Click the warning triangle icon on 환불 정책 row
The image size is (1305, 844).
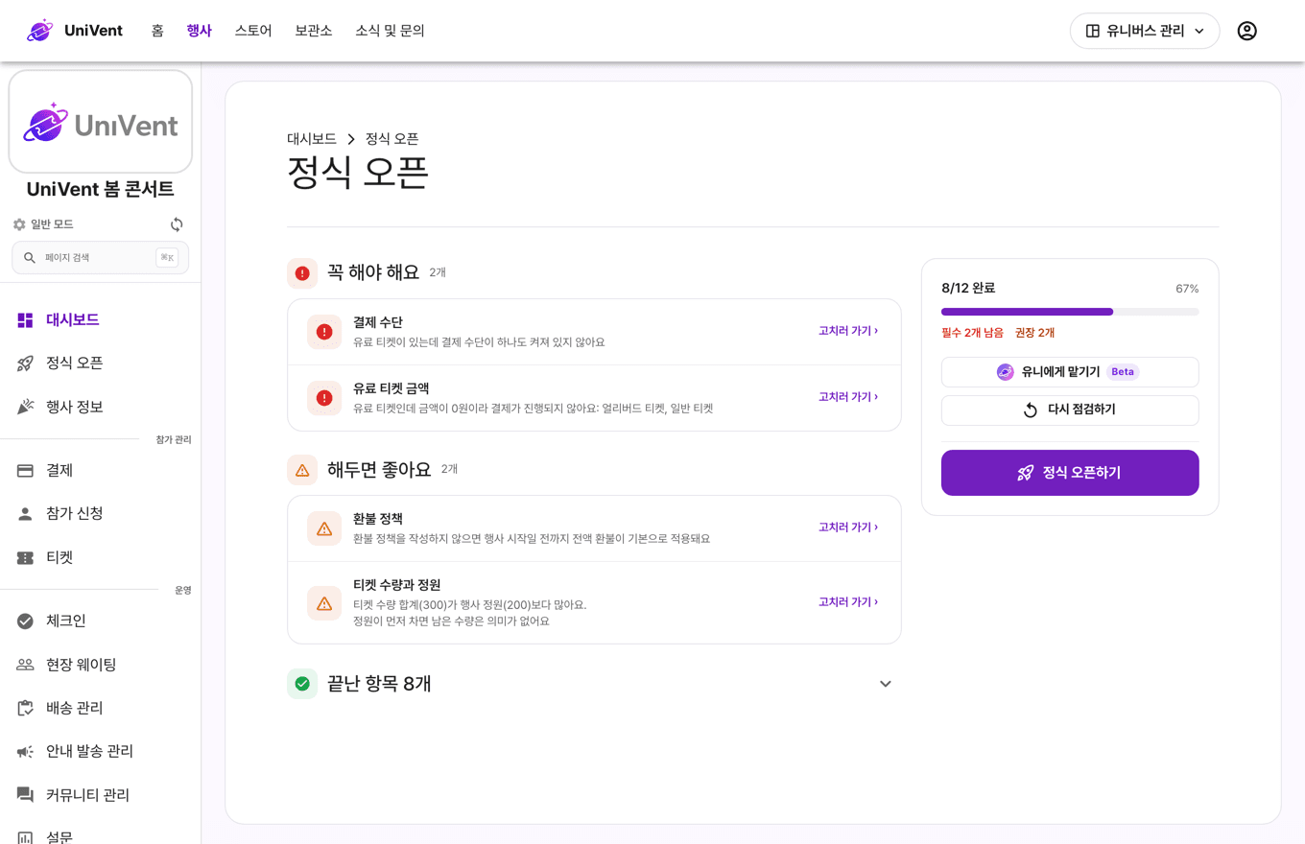324,528
